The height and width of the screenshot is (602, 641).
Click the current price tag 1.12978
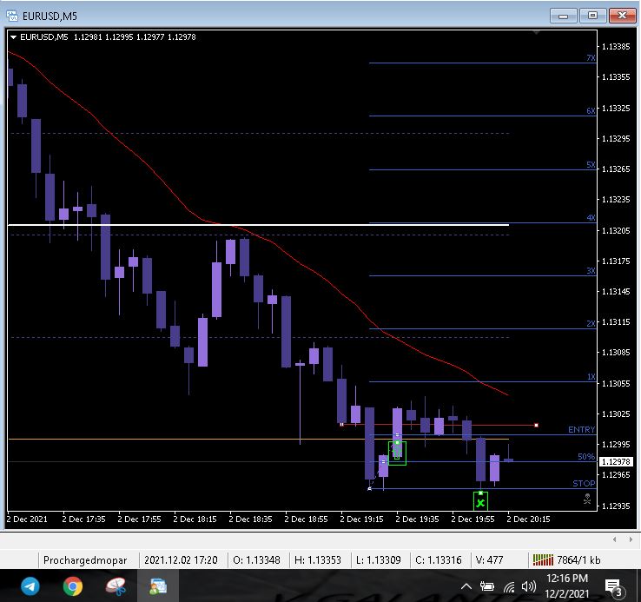pos(616,462)
